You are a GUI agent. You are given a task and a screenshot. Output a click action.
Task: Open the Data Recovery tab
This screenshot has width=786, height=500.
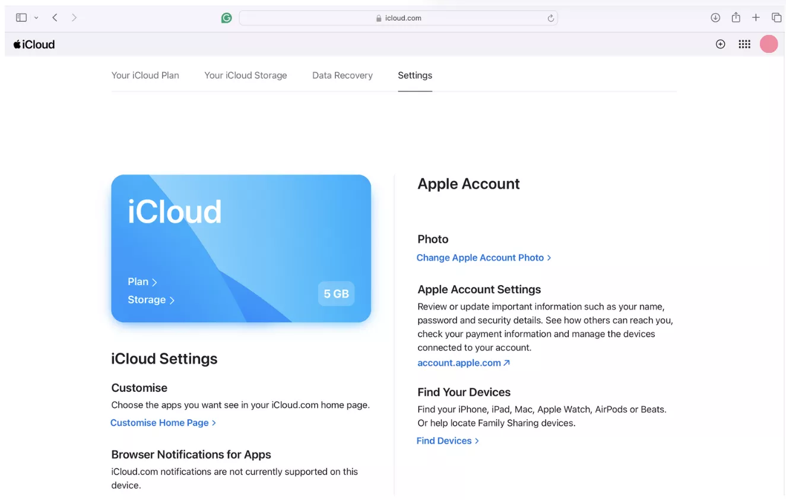(343, 75)
